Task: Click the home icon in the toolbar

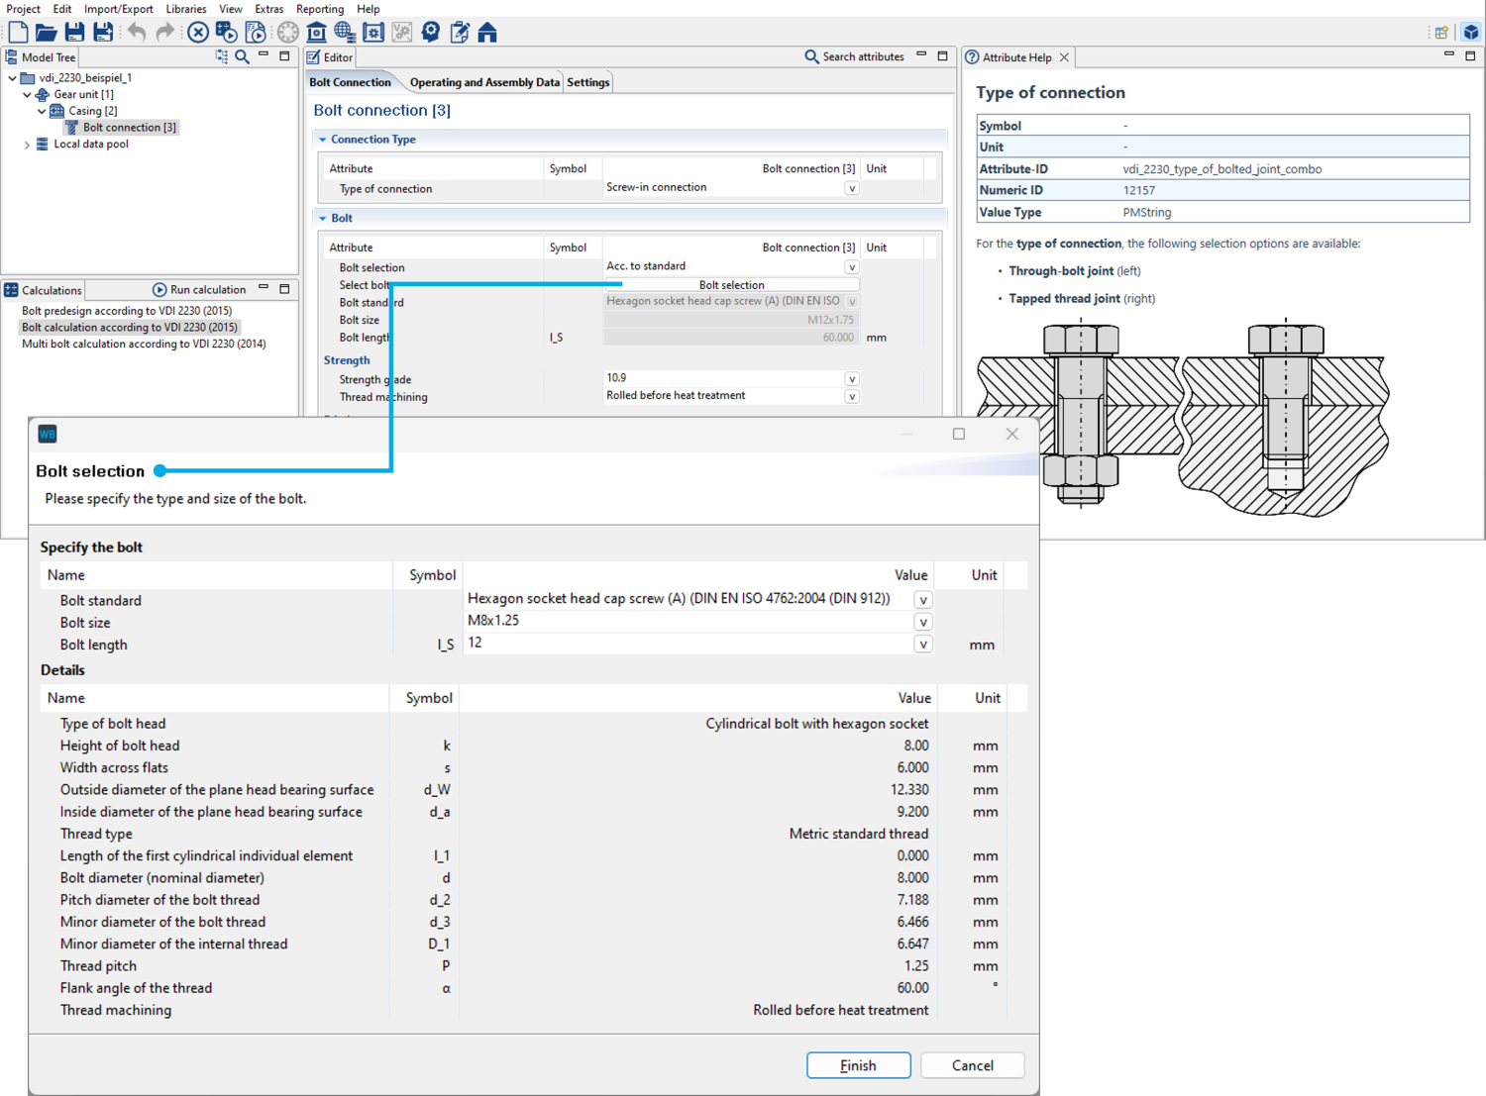Action: (x=487, y=33)
